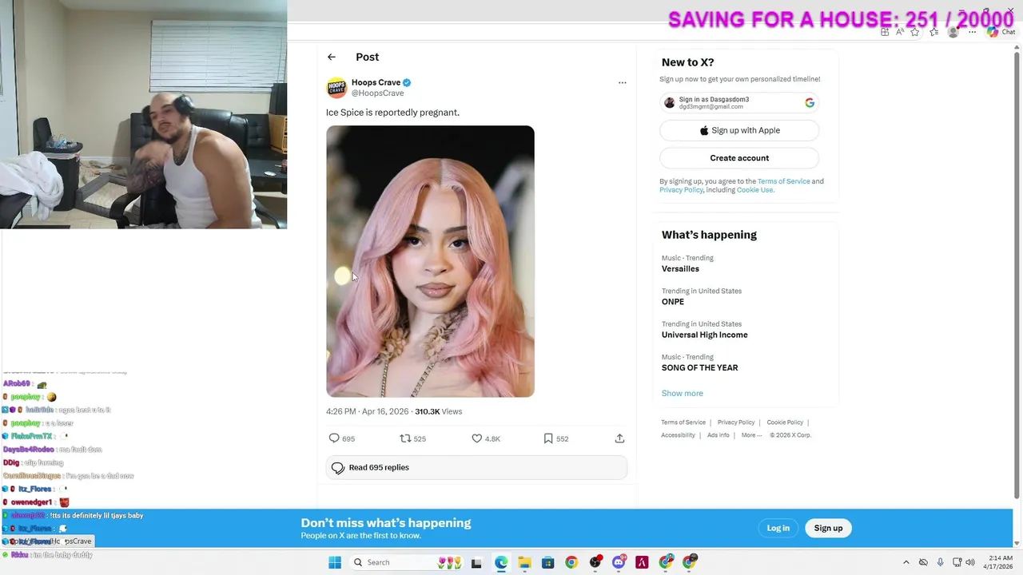
Task: Open Google Chrome from the taskbar
Action: 571,562
